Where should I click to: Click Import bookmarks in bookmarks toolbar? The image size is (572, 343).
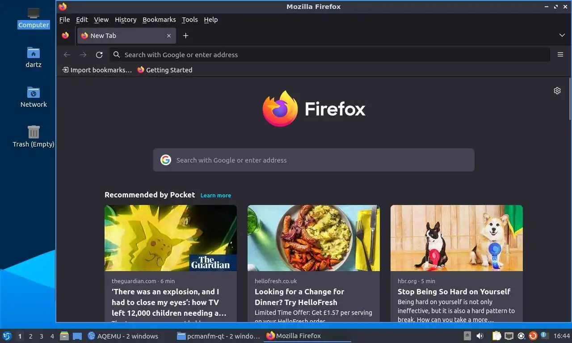pyautogui.click(x=97, y=70)
